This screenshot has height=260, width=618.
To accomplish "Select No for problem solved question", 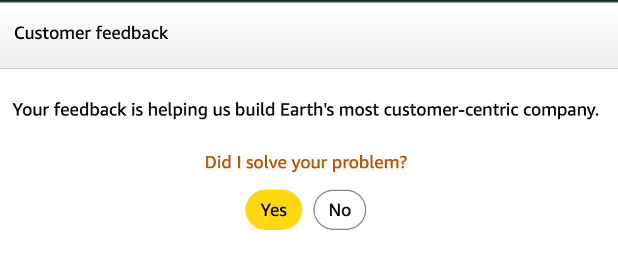I will (x=339, y=210).
